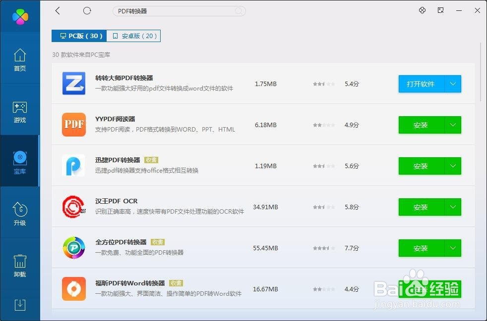Screen dimensions: 487x321
Task: Open the 卸载 uninstall manager
Action: (x=20, y=266)
